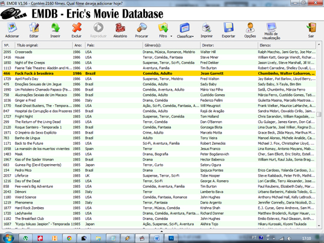Click the Filtro folder icon

163,28
